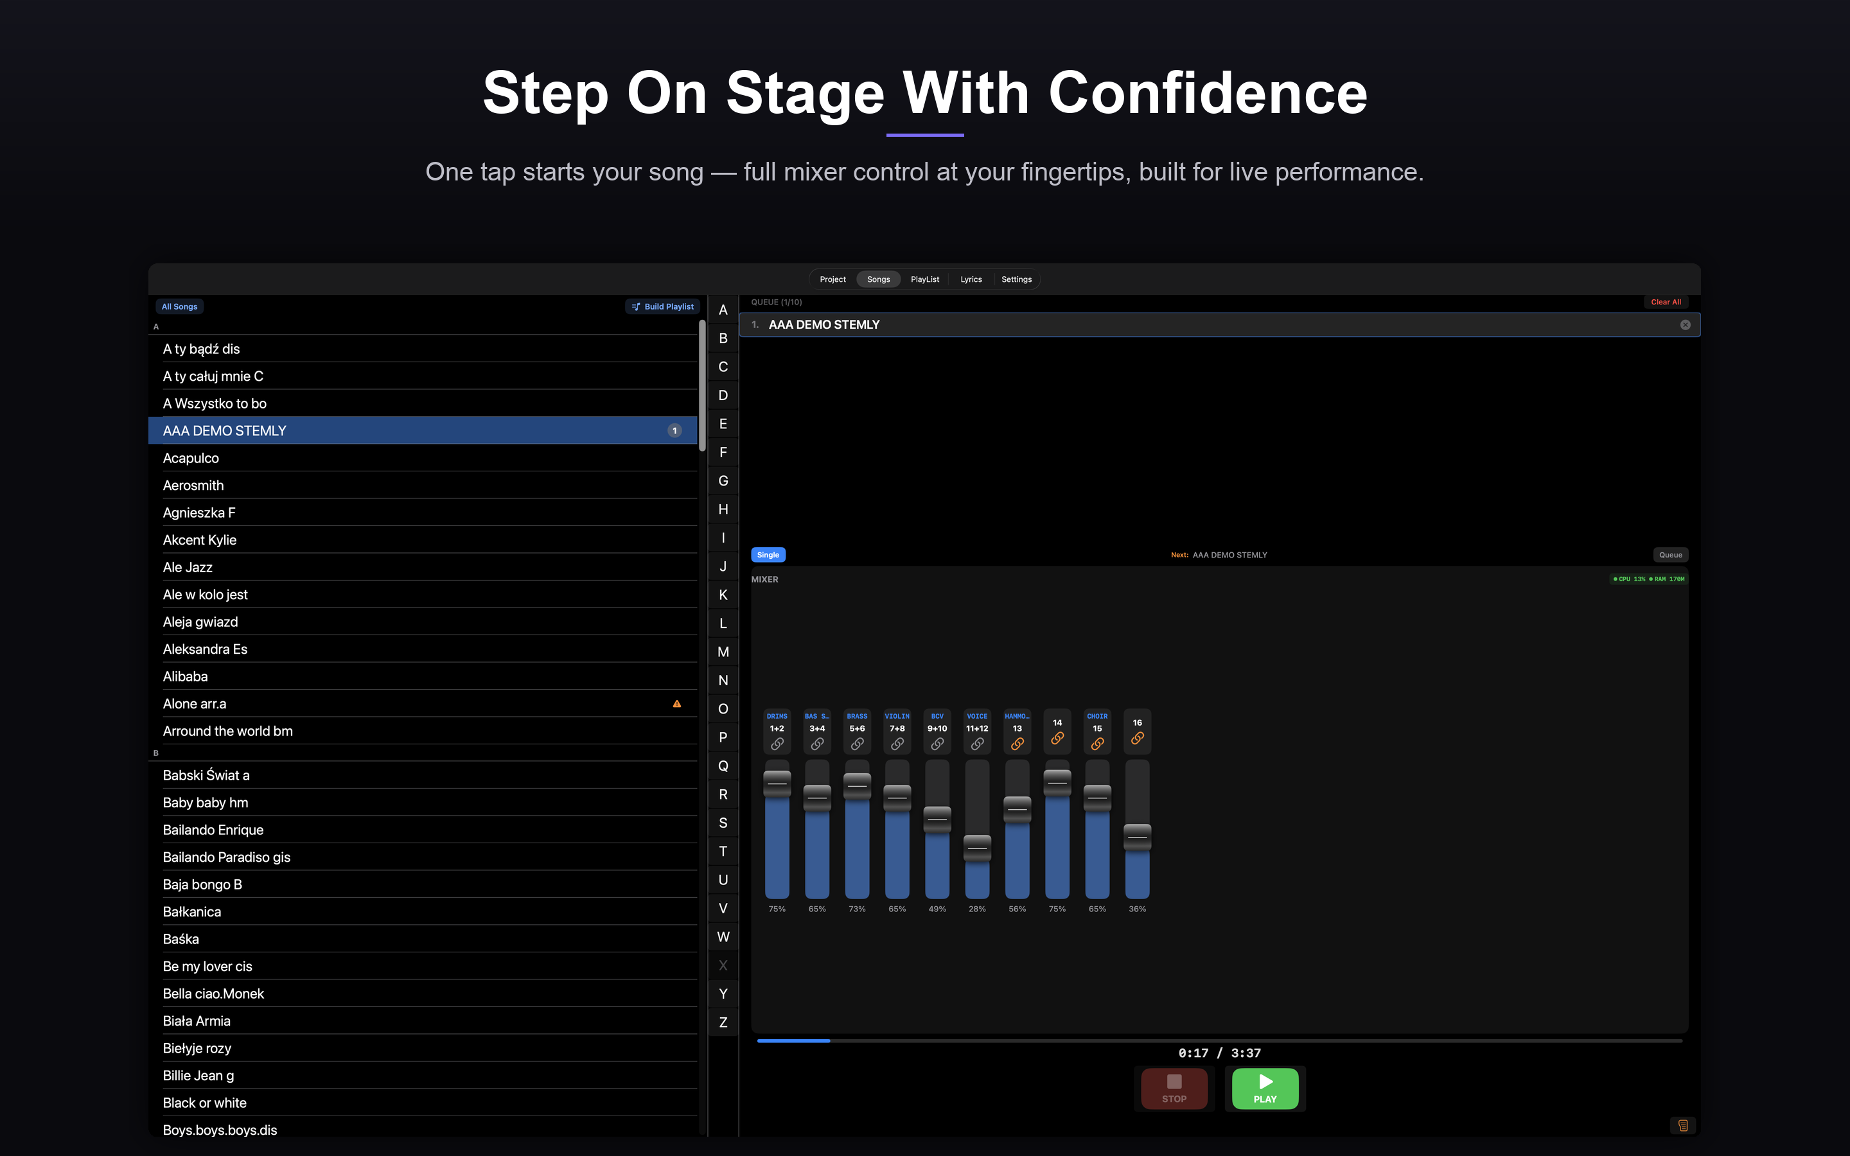Select song Agnieszka F
The width and height of the screenshot is (1850, 1156).
point(423,513)
